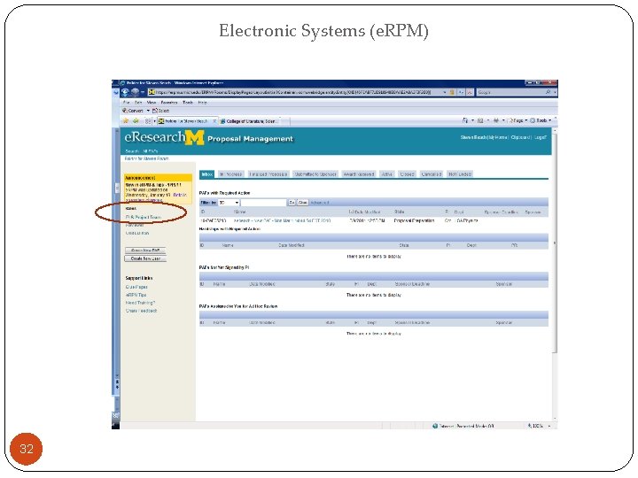Click the Select toolbar button
The width and height of the screenshot is (638, 478).
pyautogui.click(x=161, y=111)
